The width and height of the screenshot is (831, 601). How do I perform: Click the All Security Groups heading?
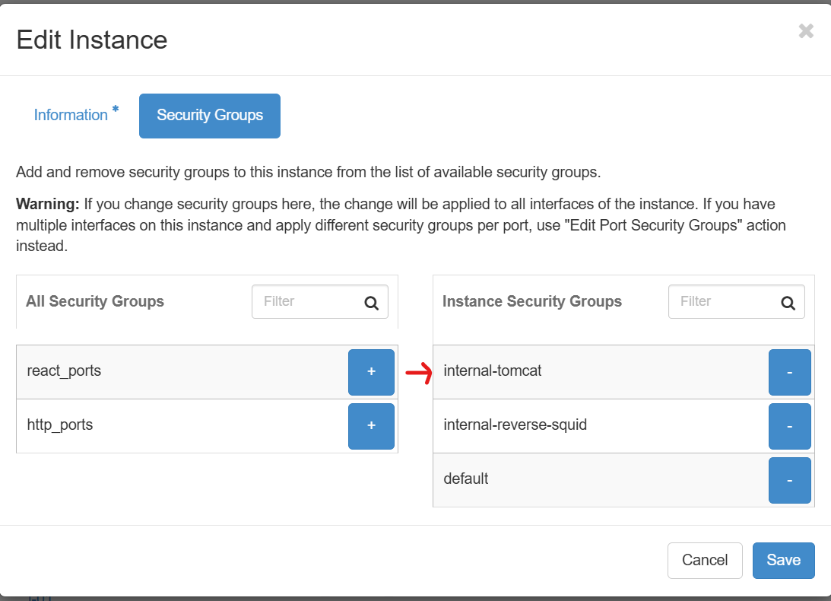95,301
